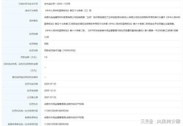Select the 处罚类别 label
The height and width of the screenshot is (126, 183).
(34, 44)
